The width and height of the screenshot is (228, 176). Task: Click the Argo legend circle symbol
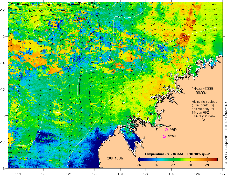click(x=166, y=130)
